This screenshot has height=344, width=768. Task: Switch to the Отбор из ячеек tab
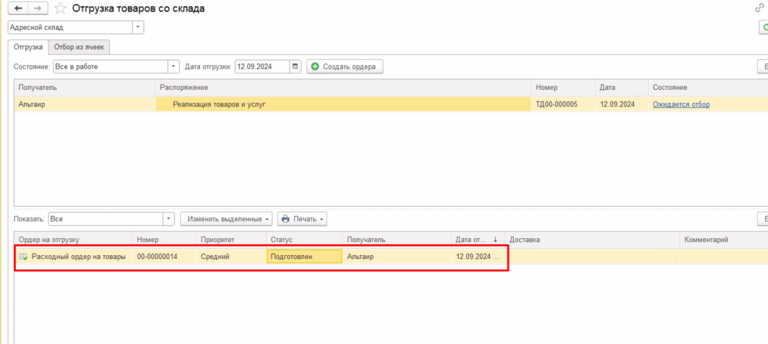(79, 47)
